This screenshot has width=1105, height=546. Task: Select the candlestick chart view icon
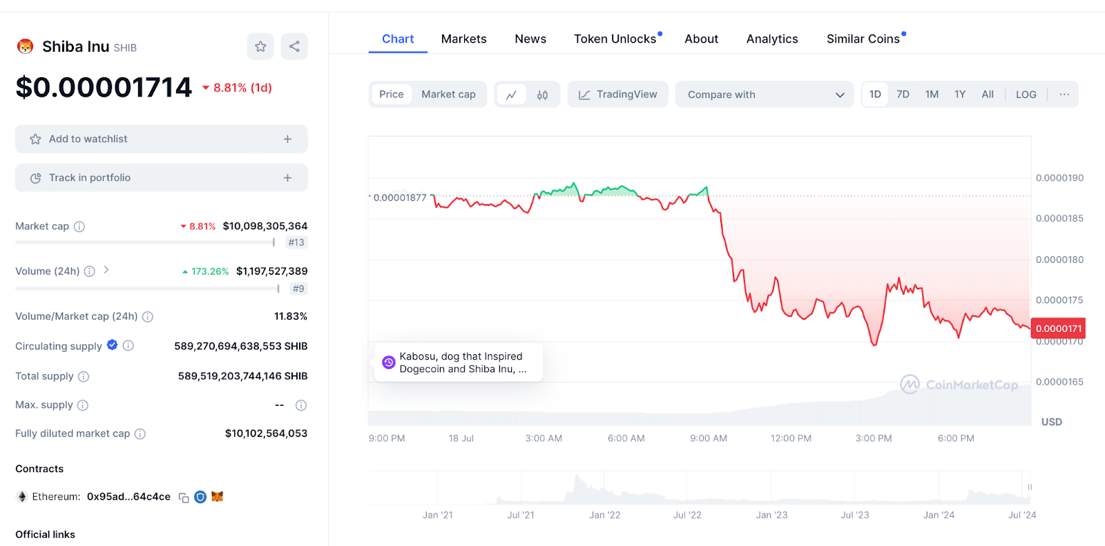click(543, 95)
